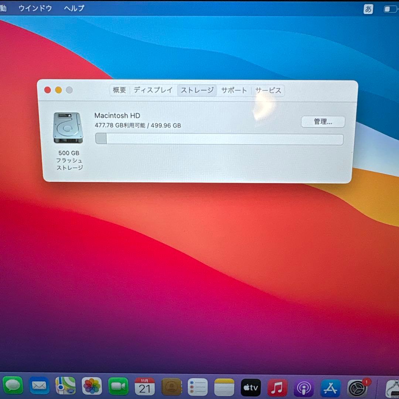Start FaceTime from the Dock
Image resolution: width=399 pixels, height=399 pixels.
point(119,389)
